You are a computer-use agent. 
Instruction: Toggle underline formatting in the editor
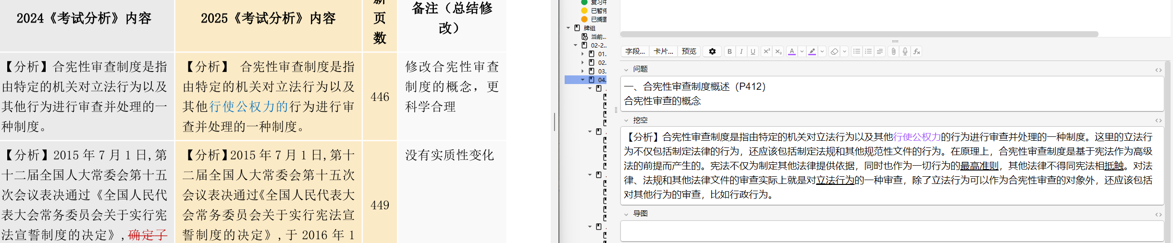[753, 51]
